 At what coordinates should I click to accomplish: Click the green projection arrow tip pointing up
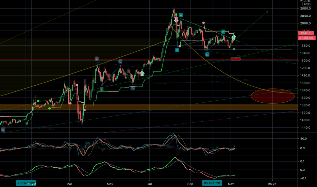[x=267, y=12]
